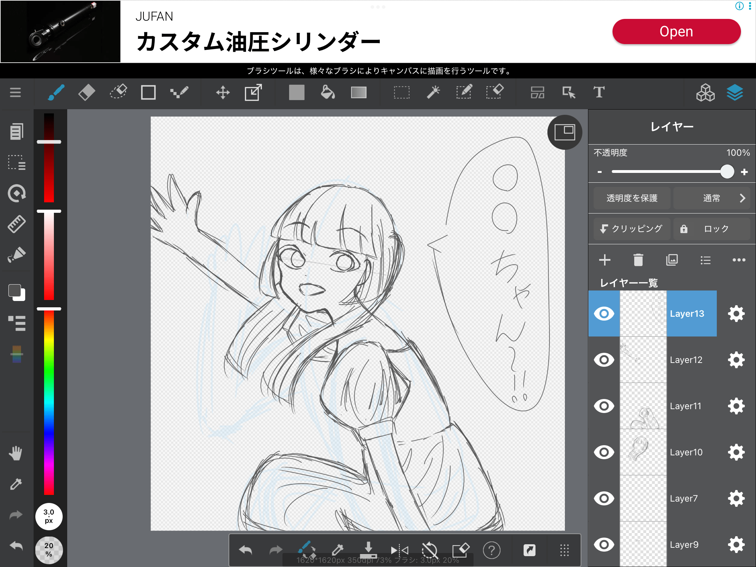Select the Move tool
Image resolution: width=756 pixels, height=567 pixels.
point(223,93)
